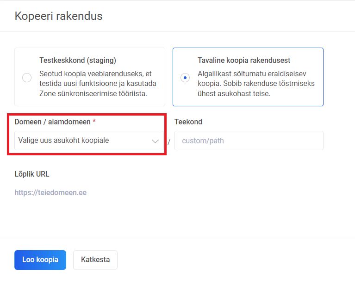Cancel with the Katkesta button
This screenshot has height=282, width=355.
(x=95, y=260)
